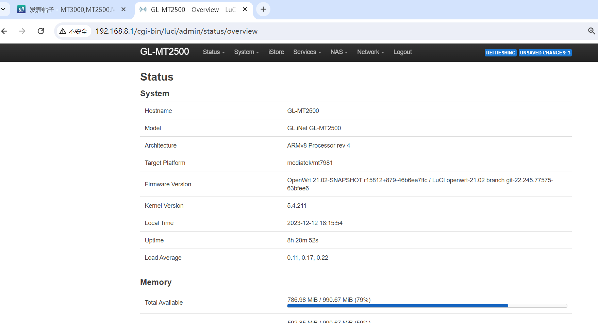Expand the Status dropdown menu
598x323 pixels.
[x=214, y=52]
